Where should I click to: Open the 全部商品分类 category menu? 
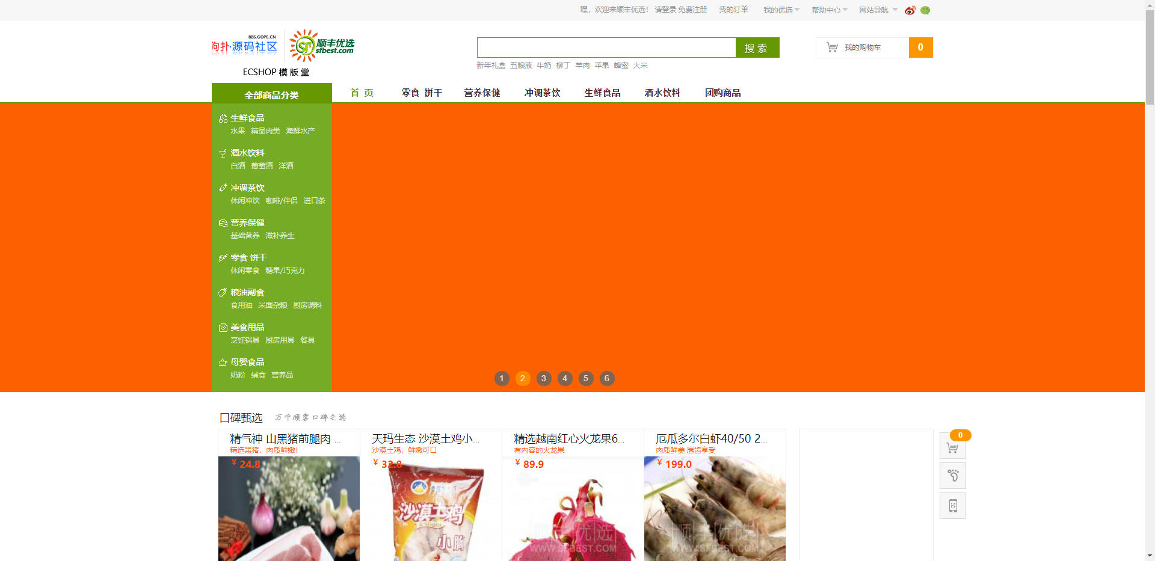pyautogui.click(x=271, y=94)
